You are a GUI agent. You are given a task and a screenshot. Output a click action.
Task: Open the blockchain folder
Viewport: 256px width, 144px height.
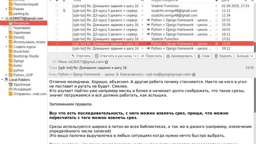coord(21,52)
